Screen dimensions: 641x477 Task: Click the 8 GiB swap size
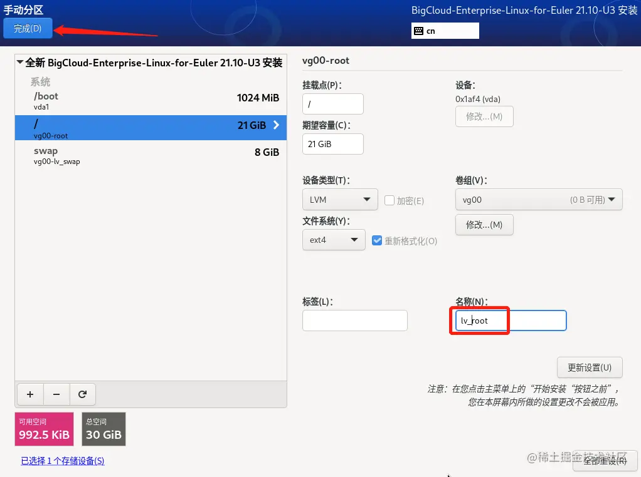click(267, 152)
